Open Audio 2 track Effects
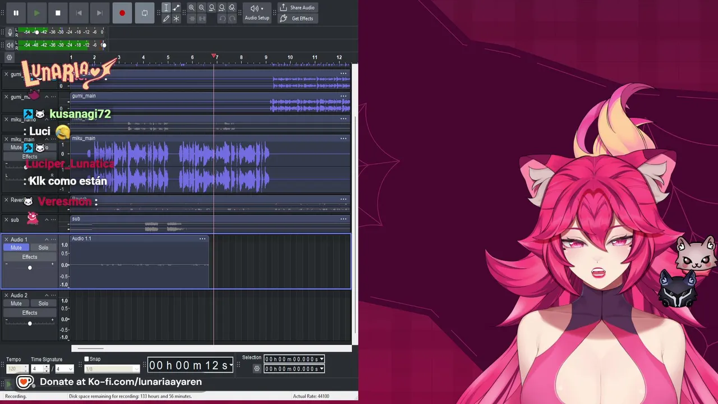 (30, 313)
